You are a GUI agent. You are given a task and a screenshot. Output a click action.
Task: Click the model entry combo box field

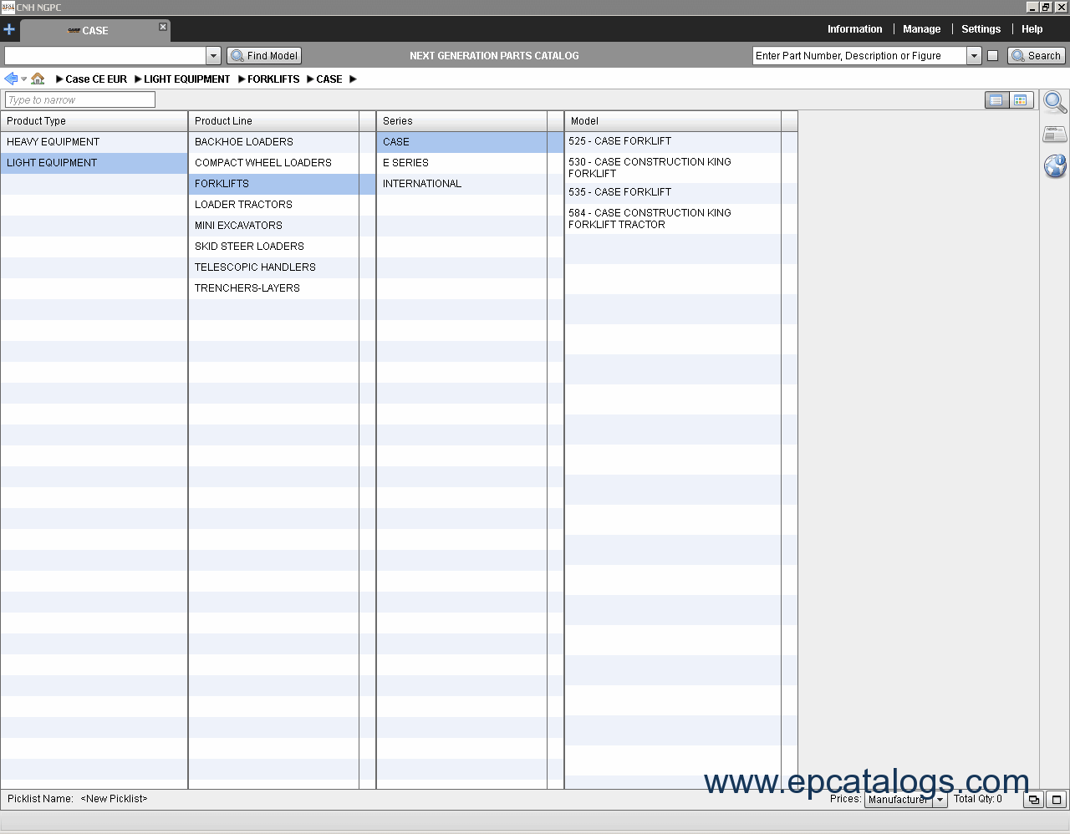coord(105,56)
